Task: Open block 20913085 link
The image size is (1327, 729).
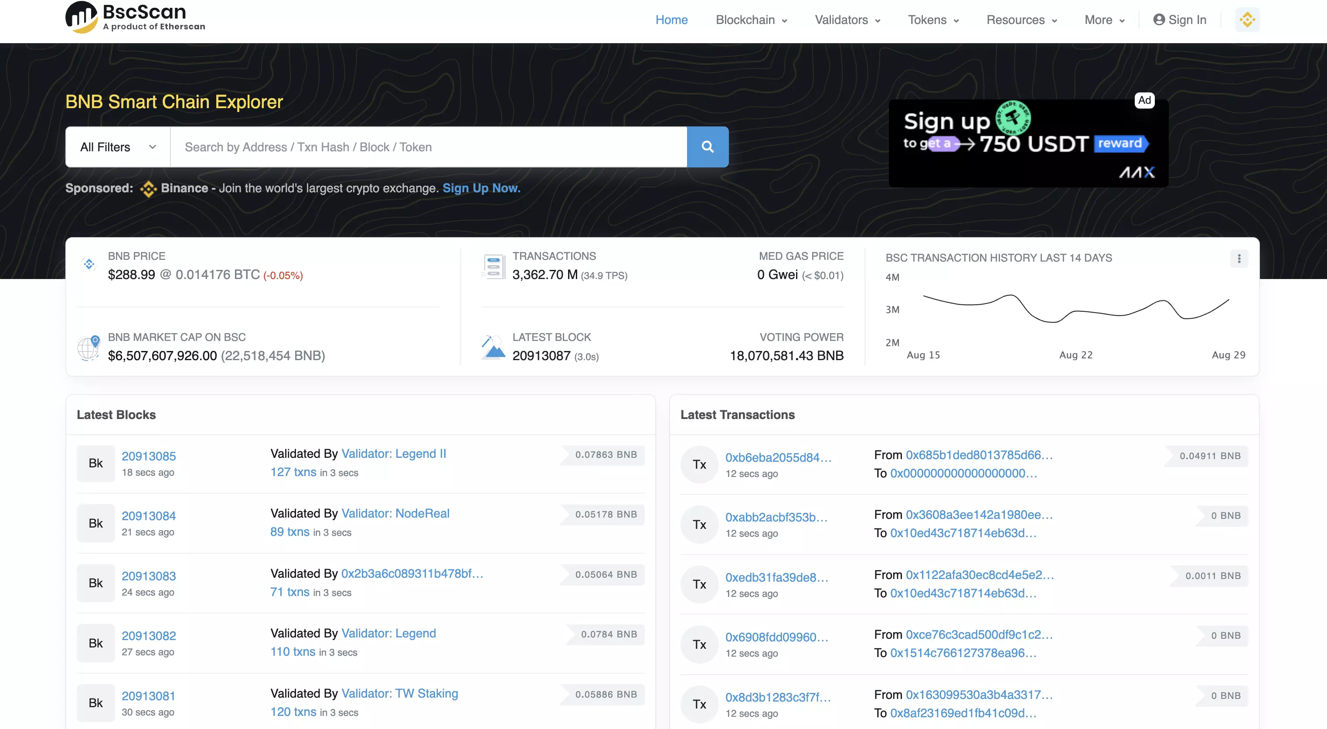Action: click(148, 456)
